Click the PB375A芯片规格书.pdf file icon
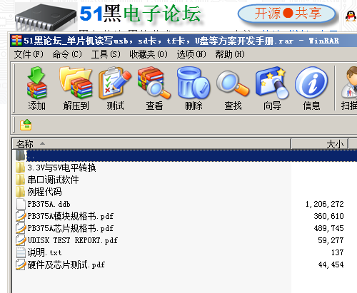The height and width of the screenshot is (293, 357). [x=21, y=228]
